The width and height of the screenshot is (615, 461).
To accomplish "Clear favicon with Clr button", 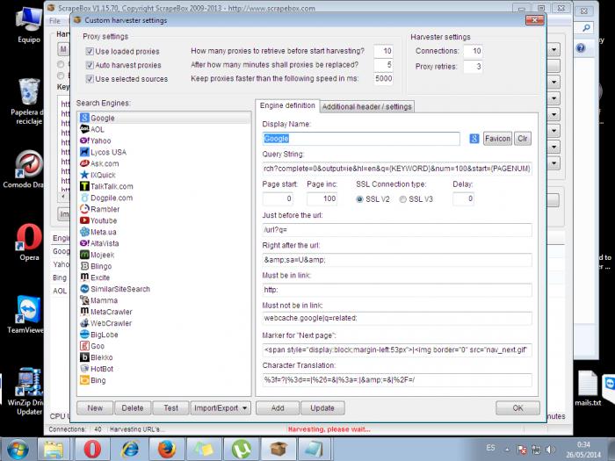I will coord(523,139).
